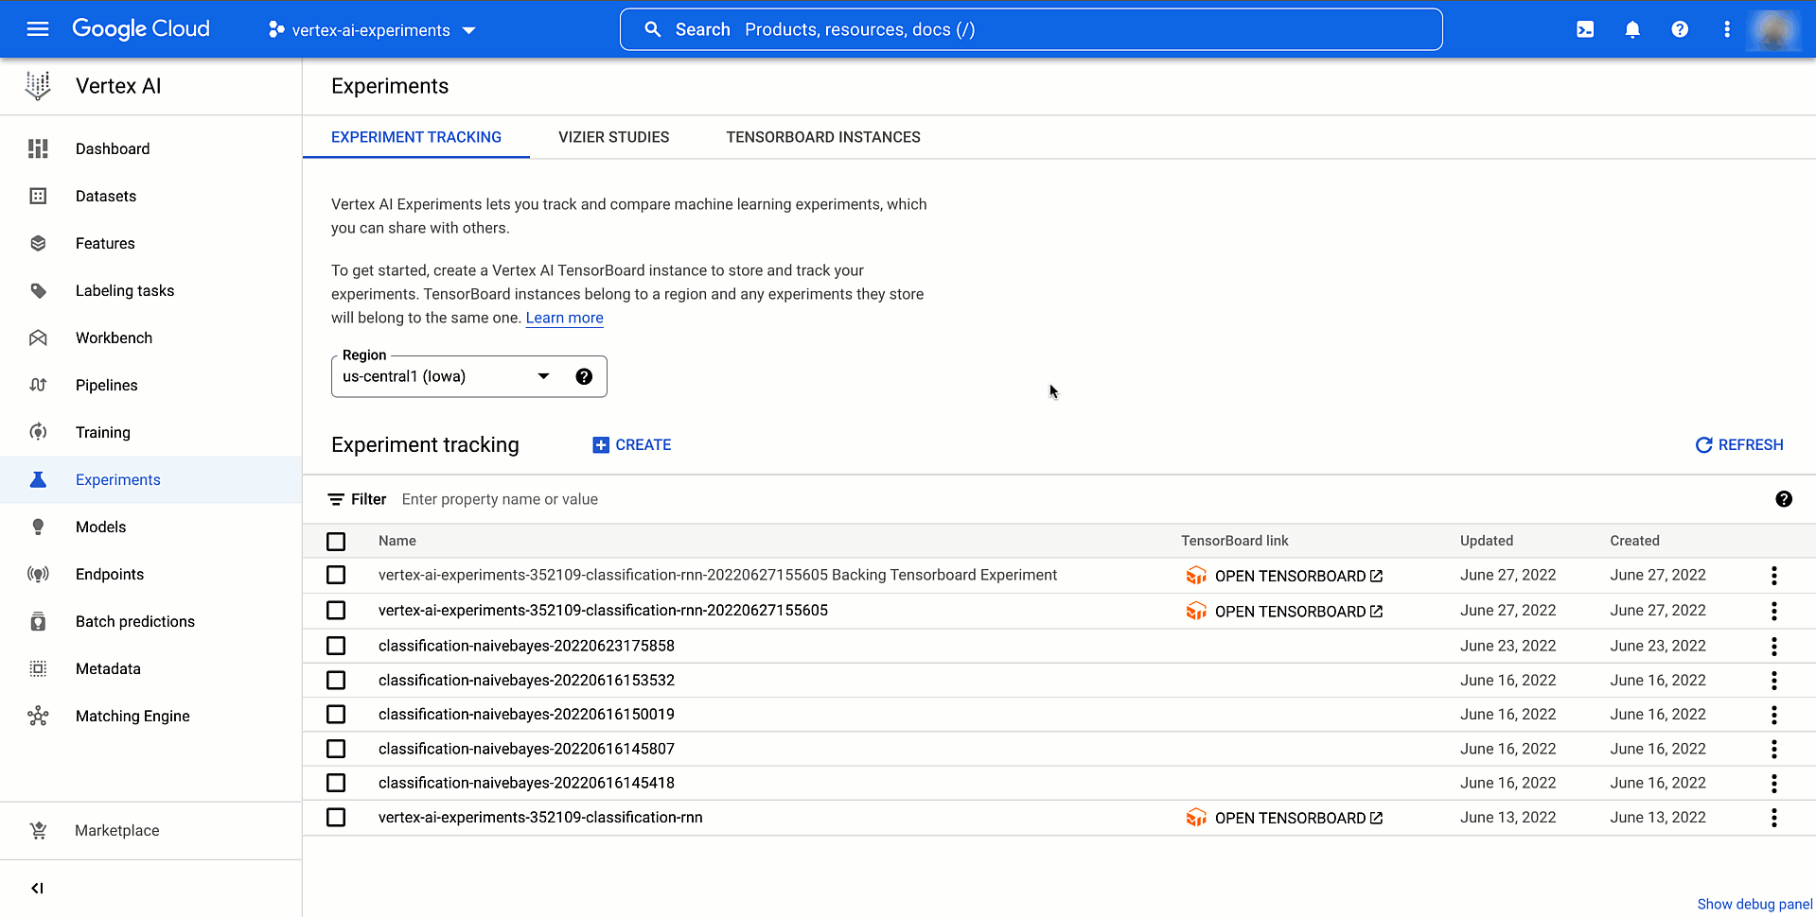Click the Pipelines sidebar icon

(38, 385)
